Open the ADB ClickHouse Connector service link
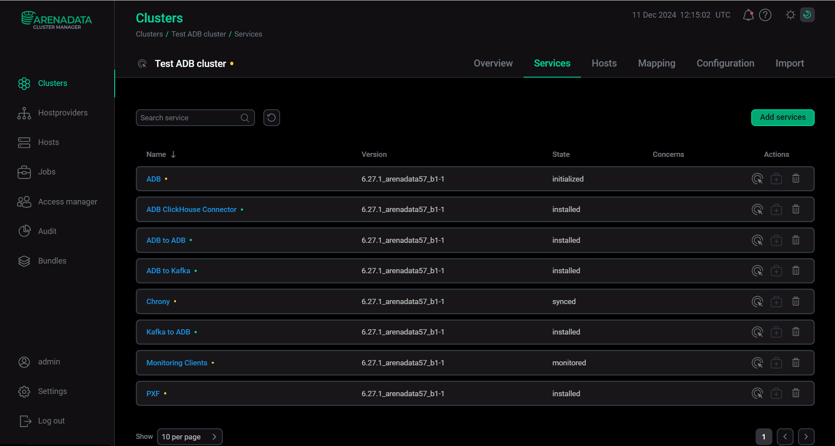 191,209
